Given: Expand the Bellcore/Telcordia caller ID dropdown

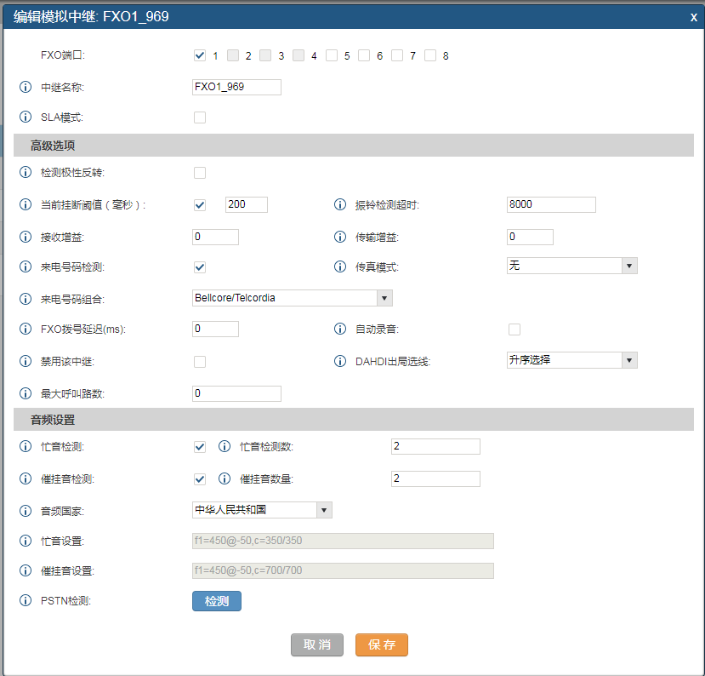Looking at the screenshot, I should pos(293,298).
